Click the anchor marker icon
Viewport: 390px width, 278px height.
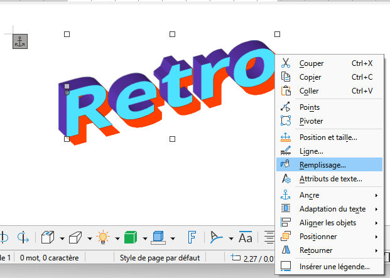20,41
